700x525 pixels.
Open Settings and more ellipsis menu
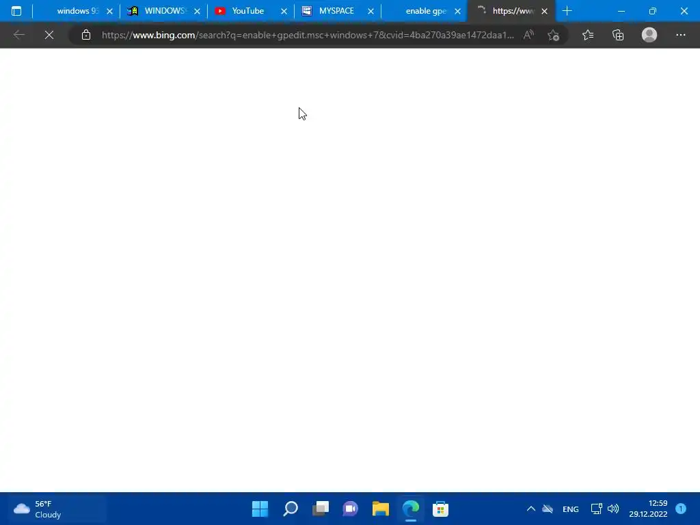click(x=680, y=35)
